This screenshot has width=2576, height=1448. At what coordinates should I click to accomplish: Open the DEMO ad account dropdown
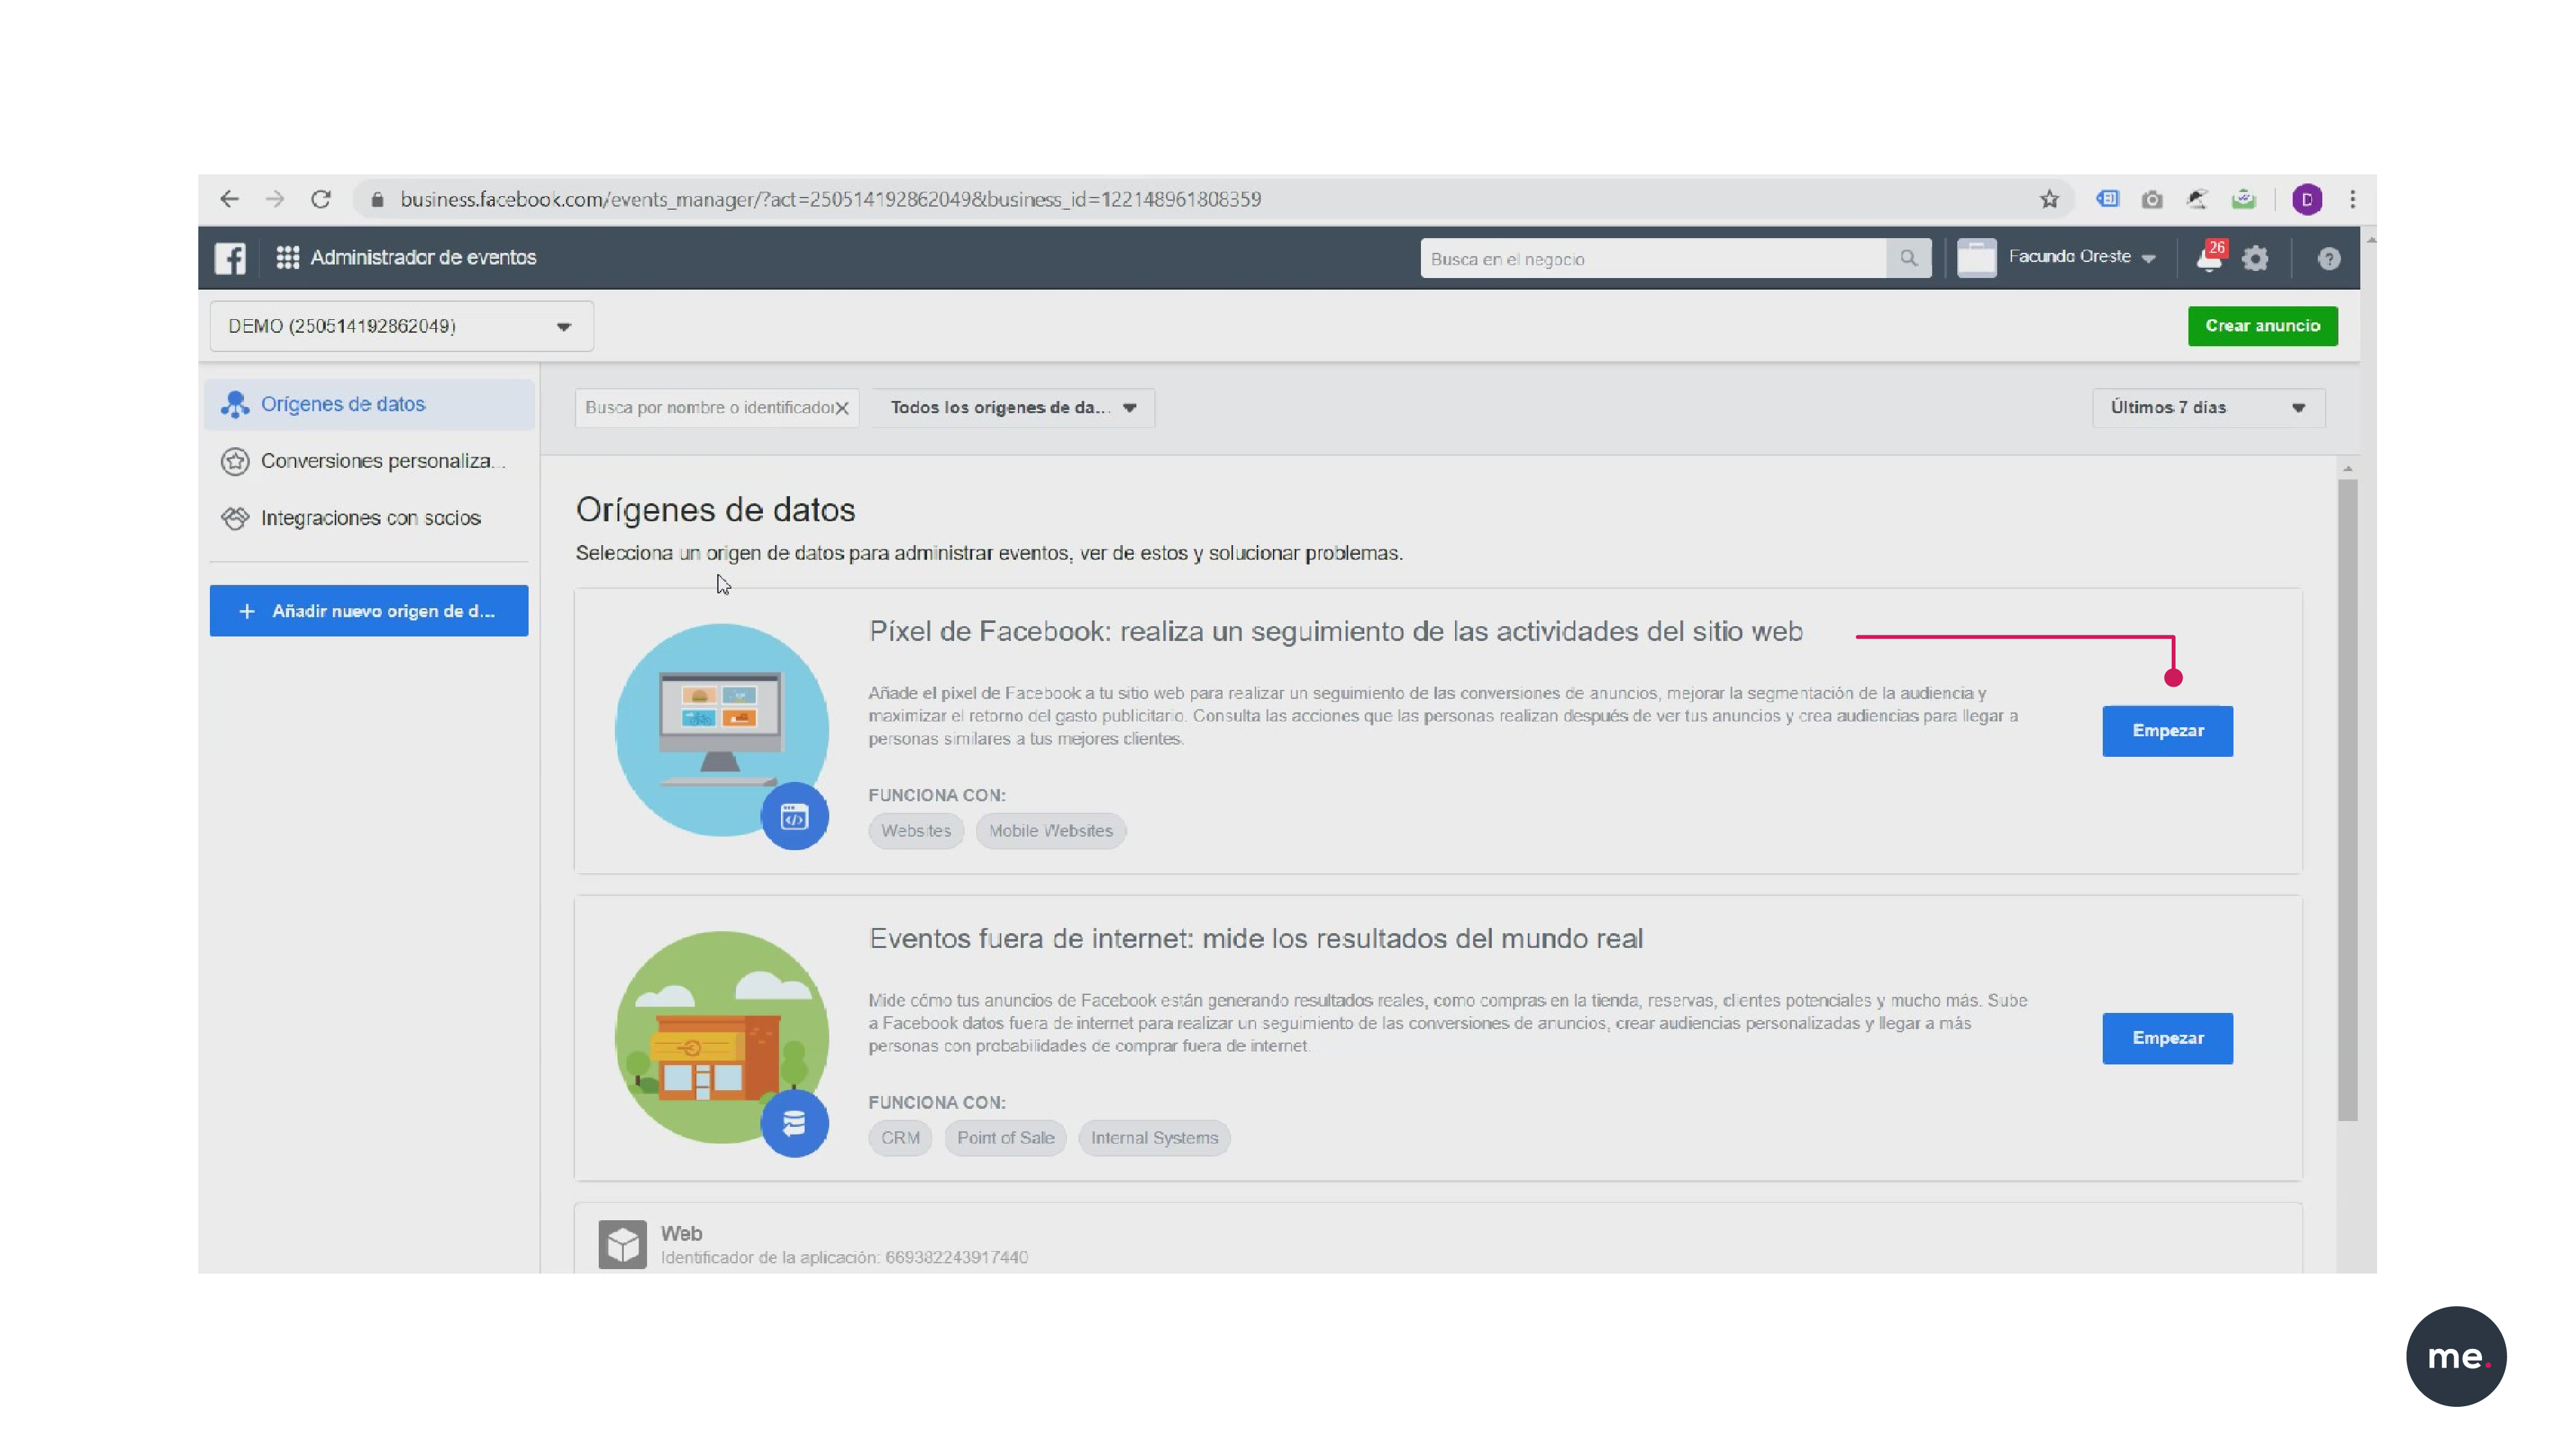(x=401, y=326)
